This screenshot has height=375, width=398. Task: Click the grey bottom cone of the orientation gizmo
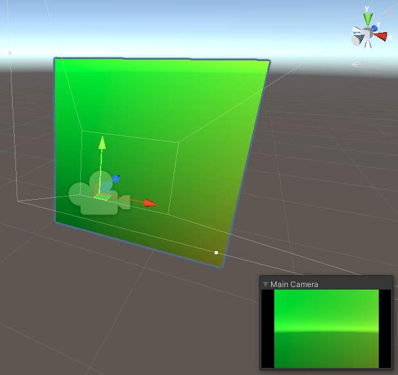(x=356, y=40)
